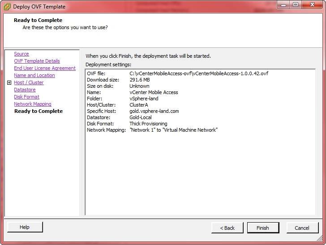Open End User License Agreement step

point(44,68)
